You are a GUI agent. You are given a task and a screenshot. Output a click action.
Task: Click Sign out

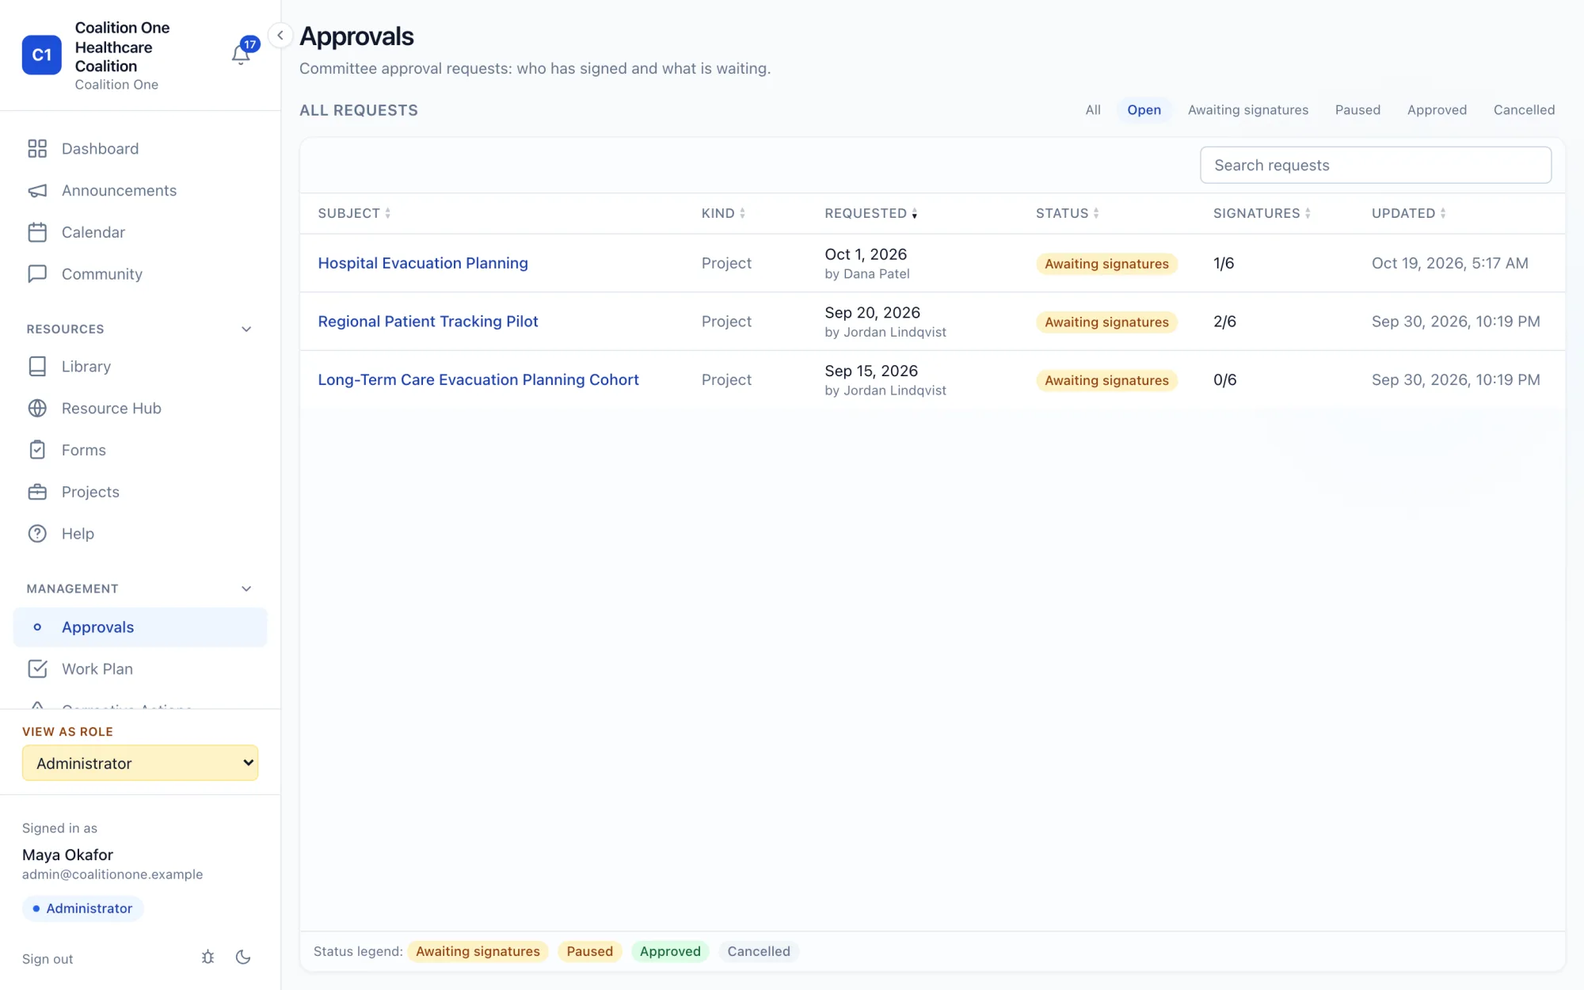tap(48, 959)
